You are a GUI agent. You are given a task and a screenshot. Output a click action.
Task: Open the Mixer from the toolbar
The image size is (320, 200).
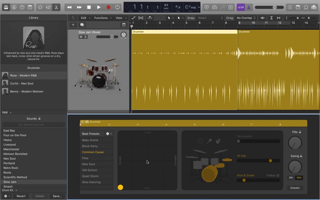(48, 7)
